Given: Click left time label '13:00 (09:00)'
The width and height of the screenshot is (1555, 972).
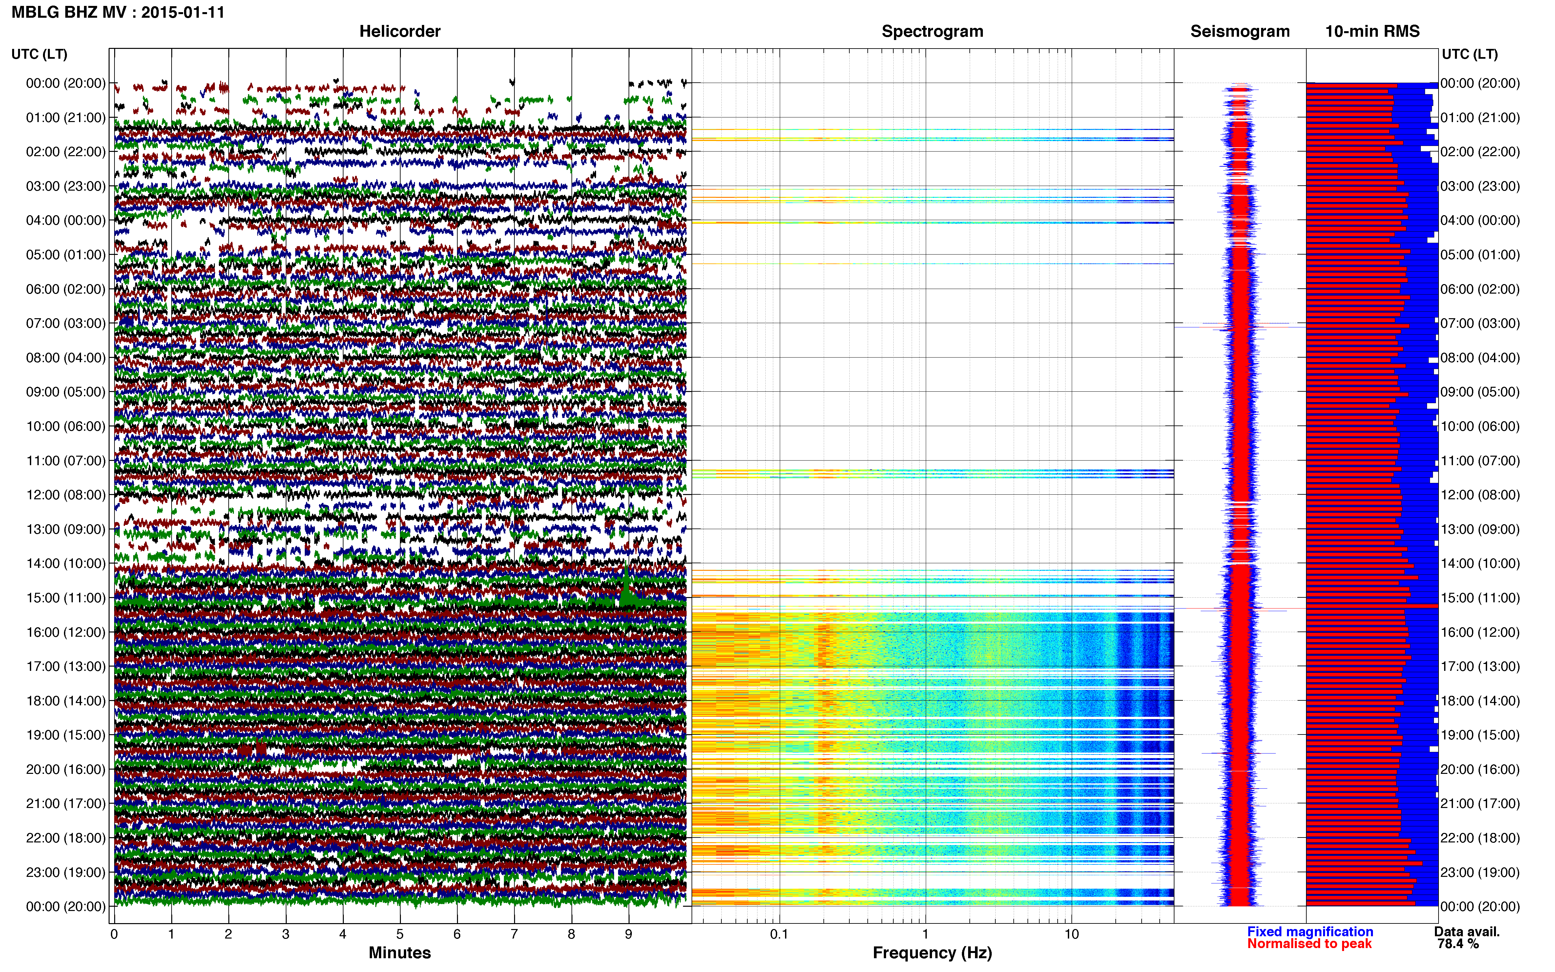Looking at the screenshot, I should coord(66,529).
